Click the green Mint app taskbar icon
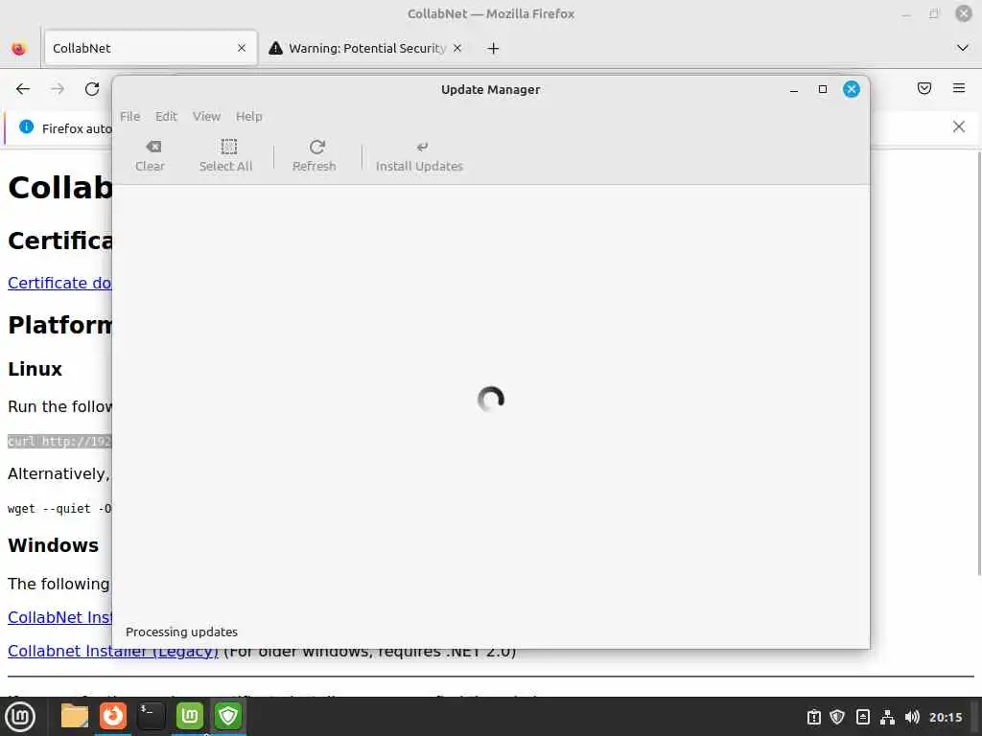The image size is (982, 736). 190,716
